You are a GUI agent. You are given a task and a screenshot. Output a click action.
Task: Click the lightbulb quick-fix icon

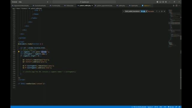pos(19,52)
